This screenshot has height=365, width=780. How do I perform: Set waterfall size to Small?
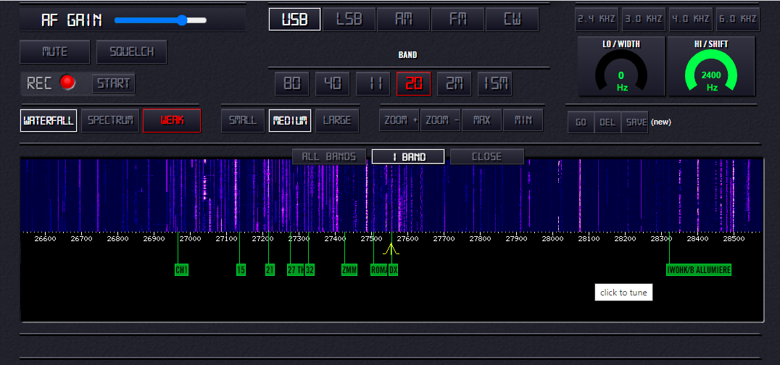tap(243, 120)
